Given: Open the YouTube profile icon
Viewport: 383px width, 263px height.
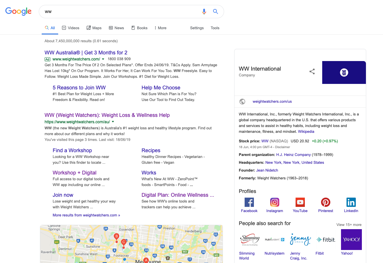Looking at the screenshot, I should 300,202.
